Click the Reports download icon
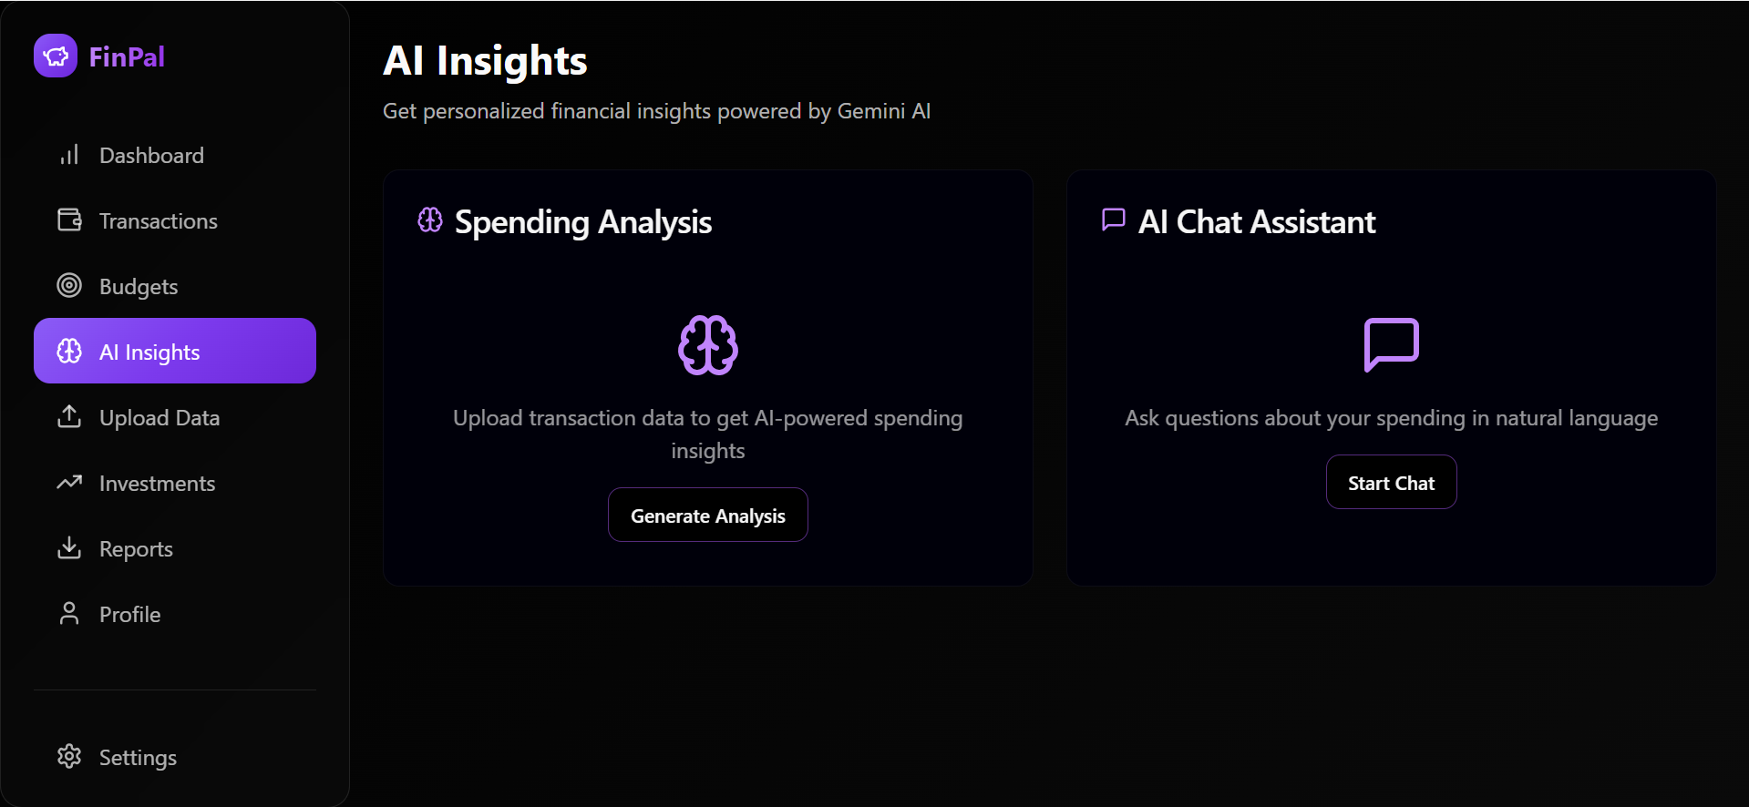Viewport: 1749px width, 807px height. [69, 548]
